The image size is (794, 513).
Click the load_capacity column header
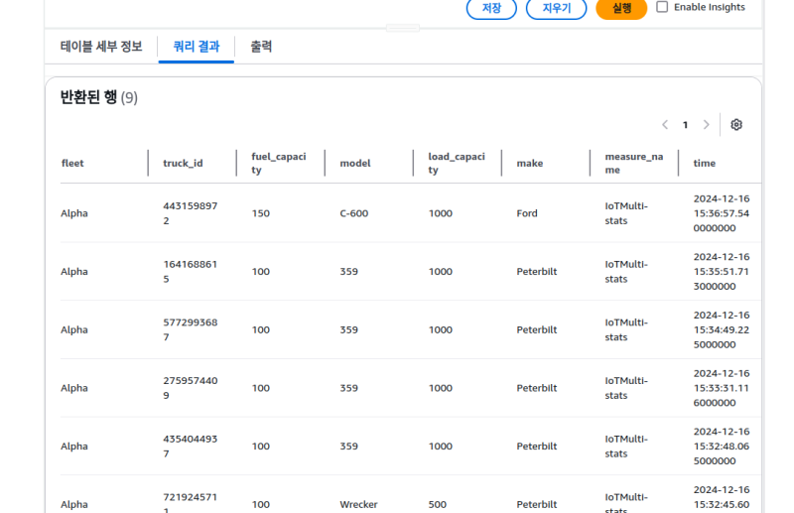click(457, 163)
